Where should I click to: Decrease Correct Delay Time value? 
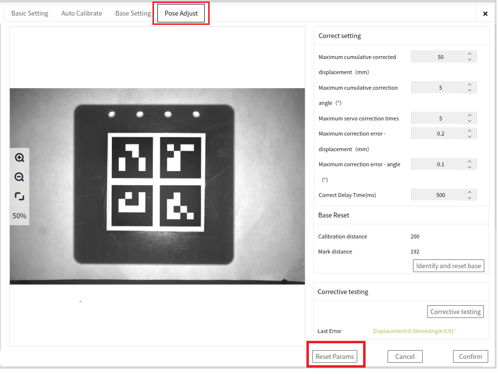click(470, 198)
